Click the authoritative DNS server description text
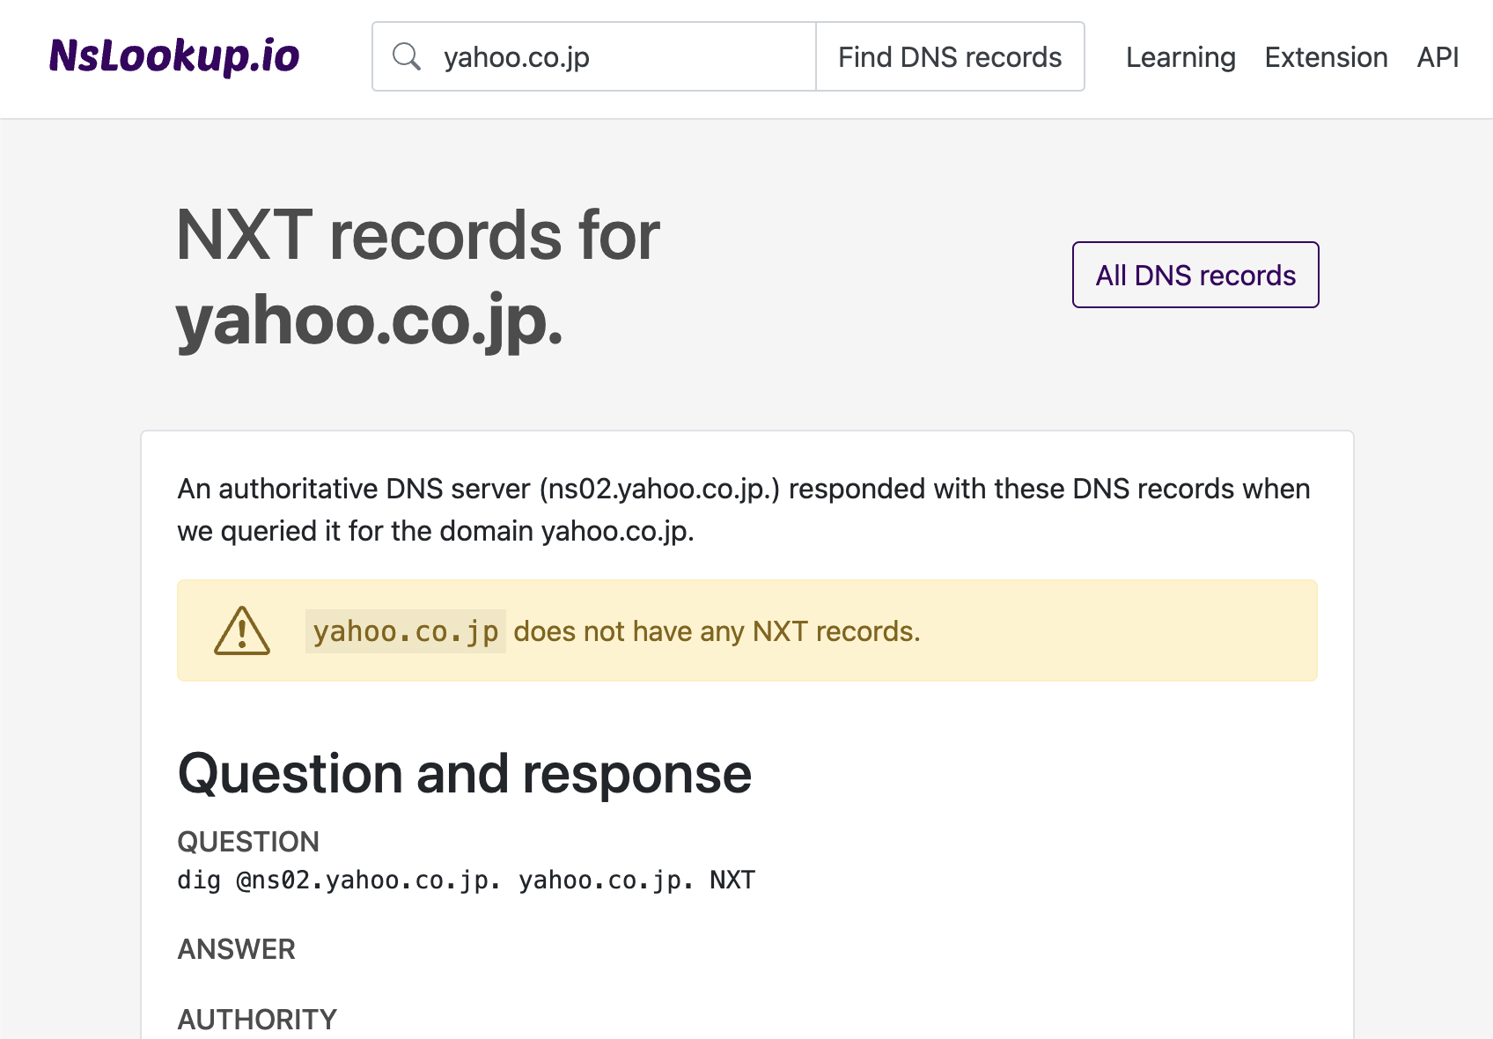Screen dimensions: 1493x1039 click(744, 509)
